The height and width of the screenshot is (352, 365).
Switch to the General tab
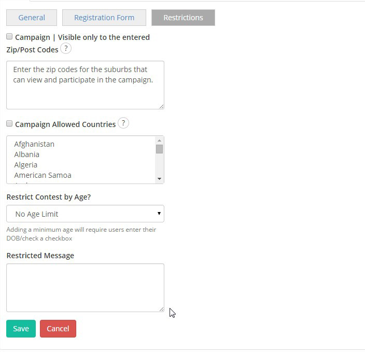tap(32, 18)
